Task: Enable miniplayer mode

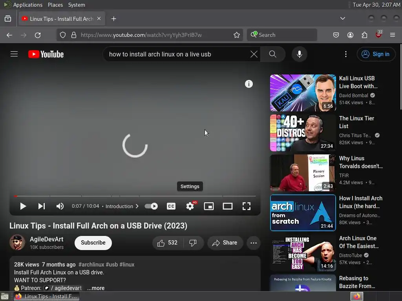Action: (209, 206)
